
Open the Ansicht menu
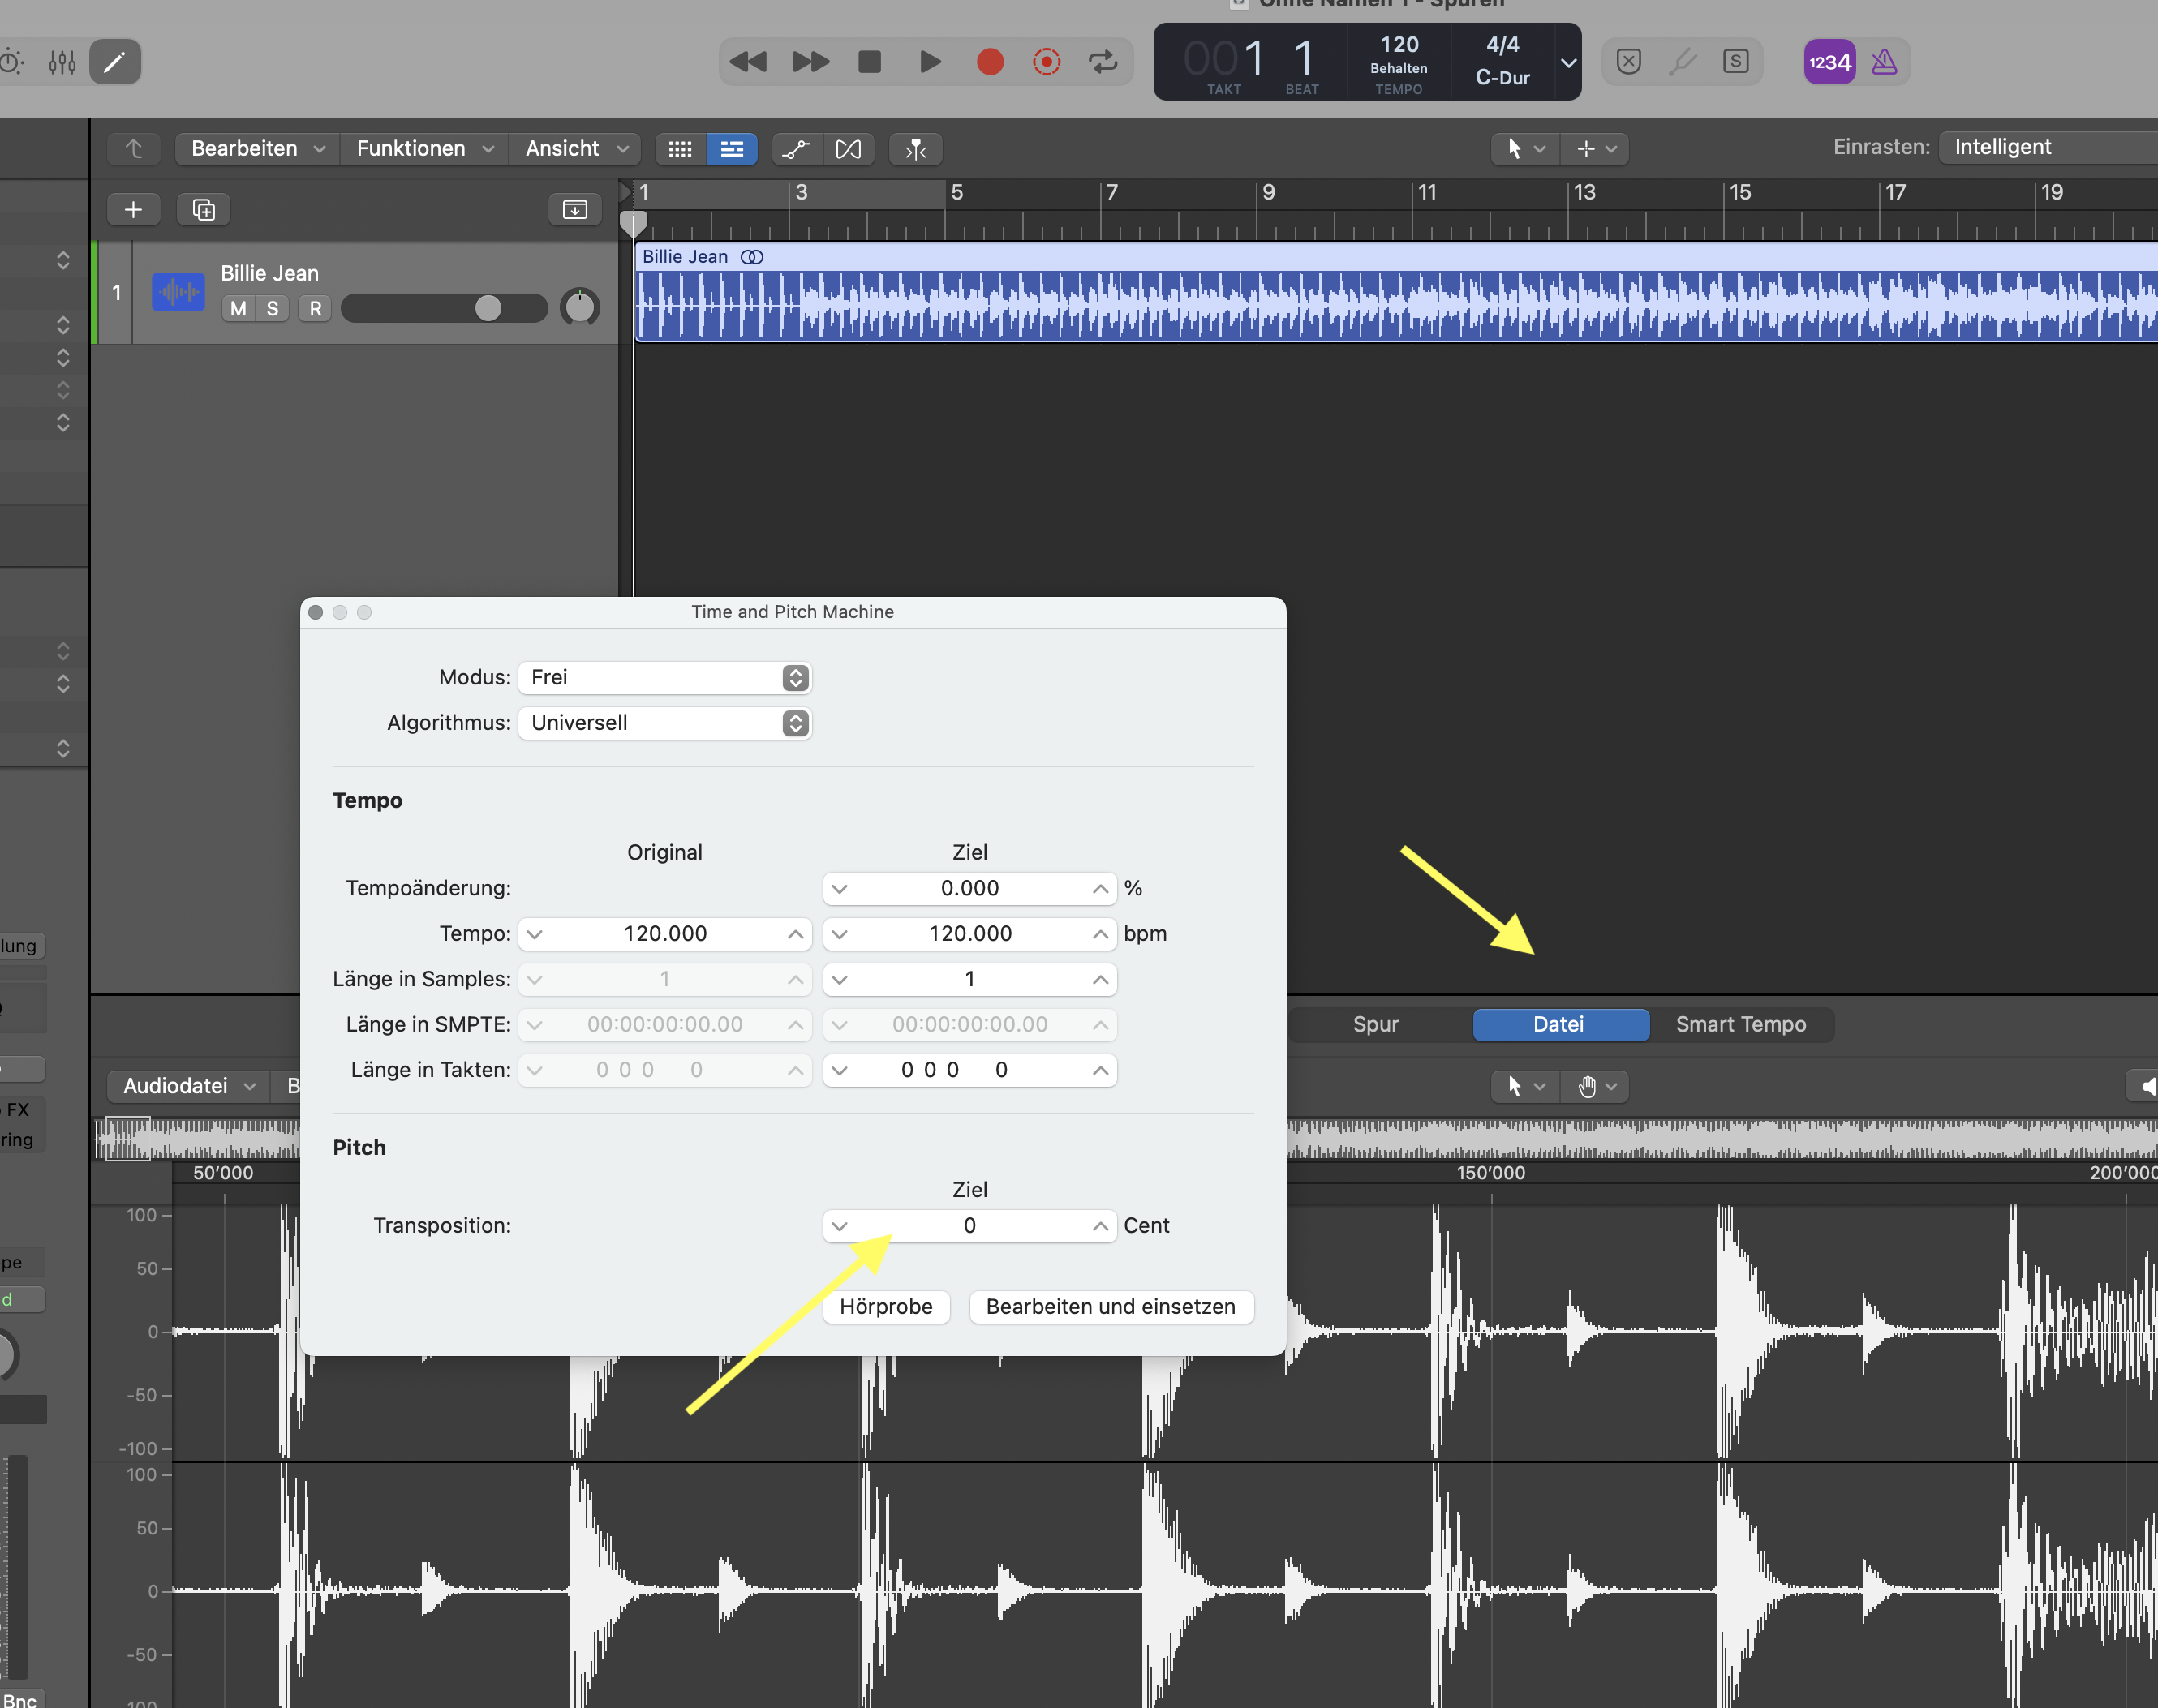(x=575, y=149)
